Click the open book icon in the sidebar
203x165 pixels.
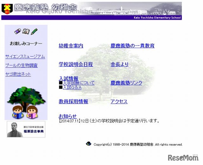pos(26,31)
